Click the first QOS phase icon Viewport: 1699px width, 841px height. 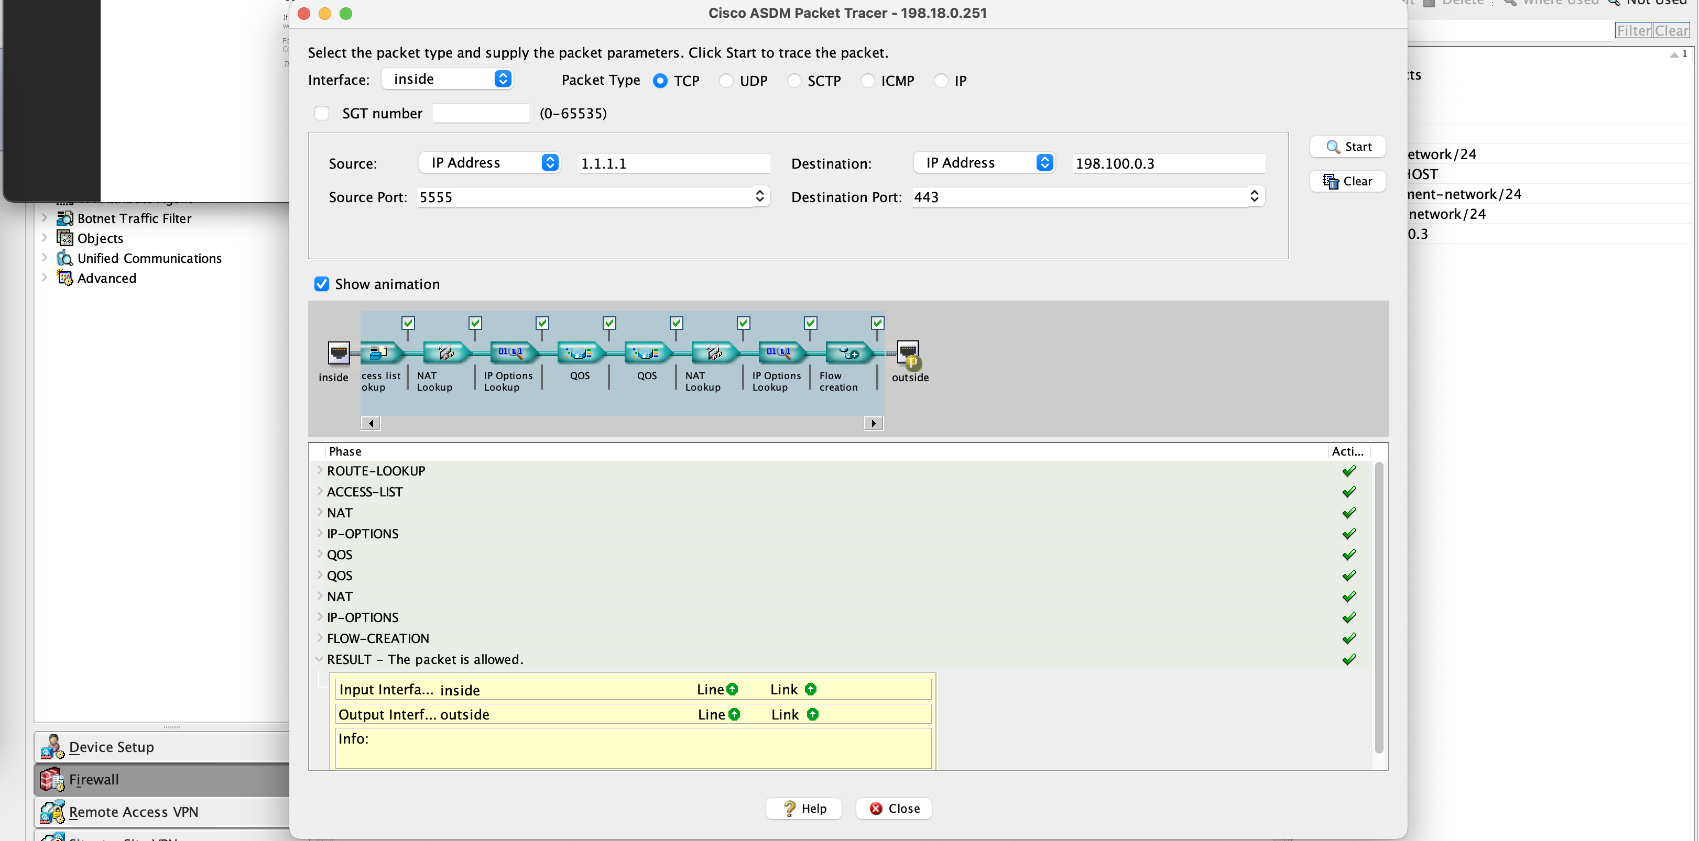click(579, 353)
